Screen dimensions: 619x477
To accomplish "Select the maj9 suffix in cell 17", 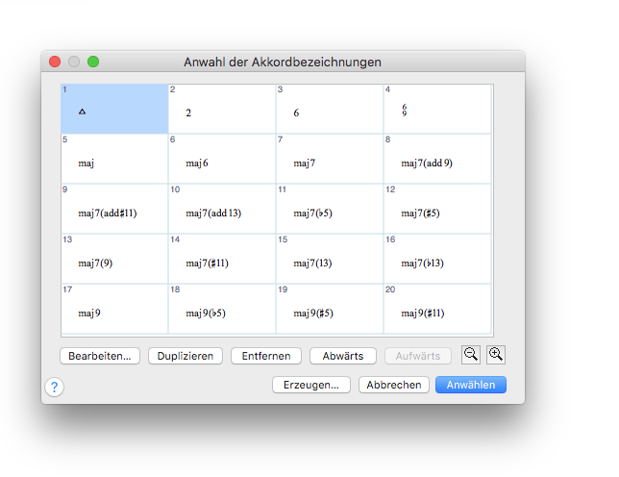I will (x=114, y=309).
